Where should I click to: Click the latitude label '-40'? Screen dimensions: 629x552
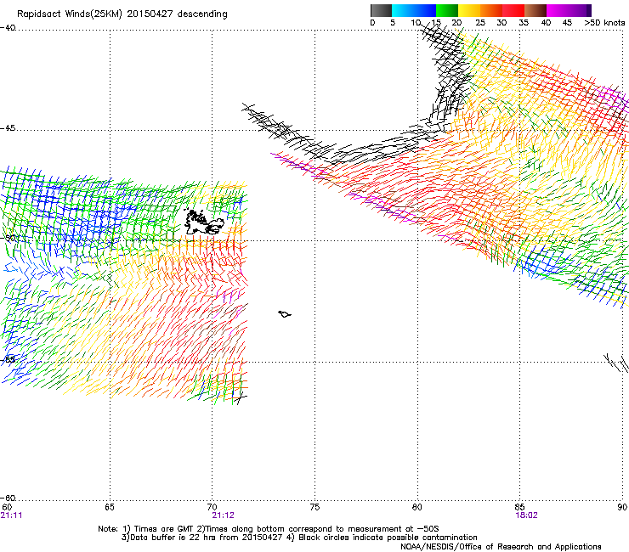8,28
